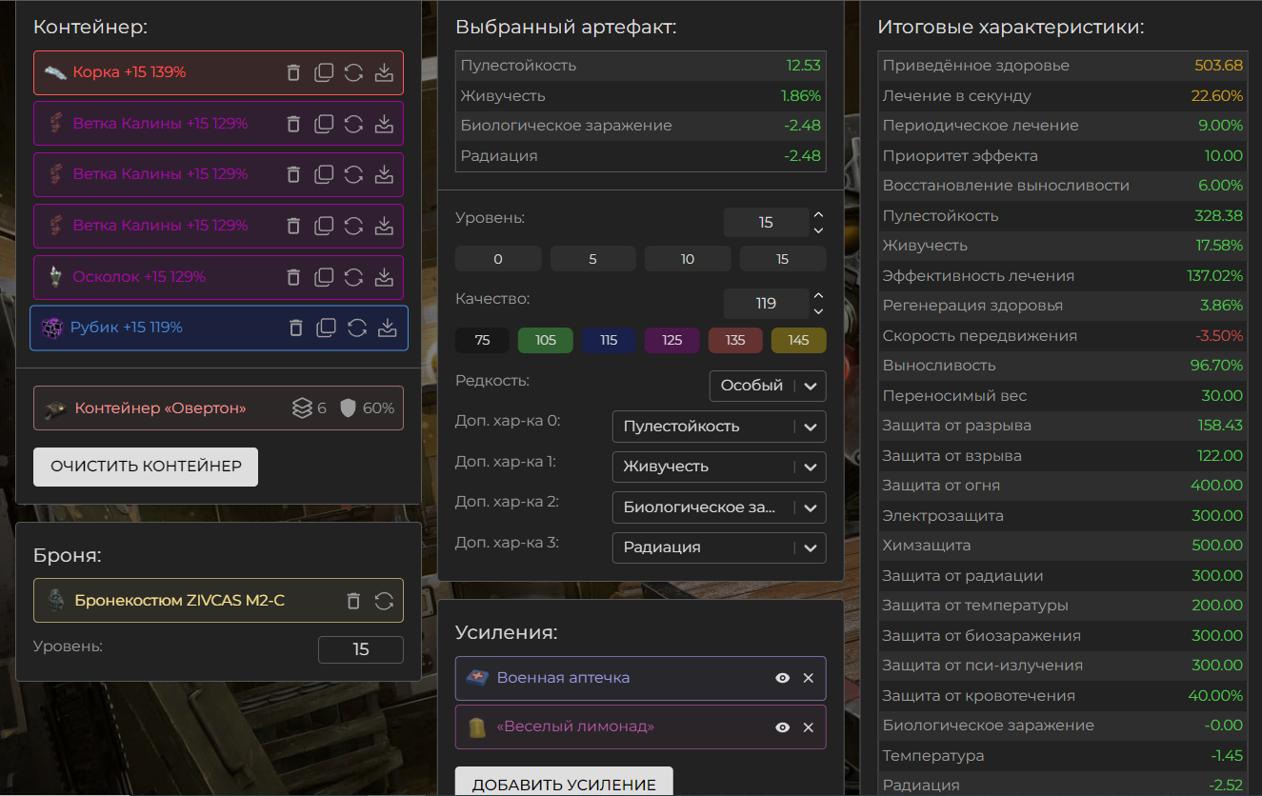Save the Корка artifact with download icon
Viewport: 1262px width, 796px height.
tap(384, 72)
